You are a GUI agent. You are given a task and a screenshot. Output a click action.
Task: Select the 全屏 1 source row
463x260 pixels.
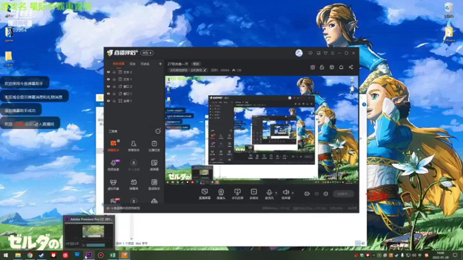coord(134,101)
